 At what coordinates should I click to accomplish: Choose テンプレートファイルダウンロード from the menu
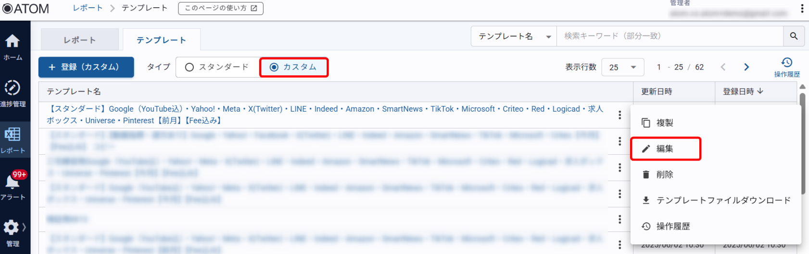pos(716,200)
